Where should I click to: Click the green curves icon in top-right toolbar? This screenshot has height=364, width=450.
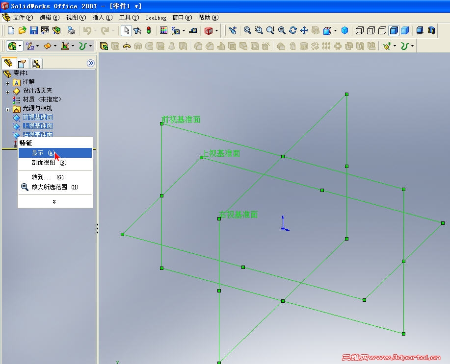tap(405, 46)
